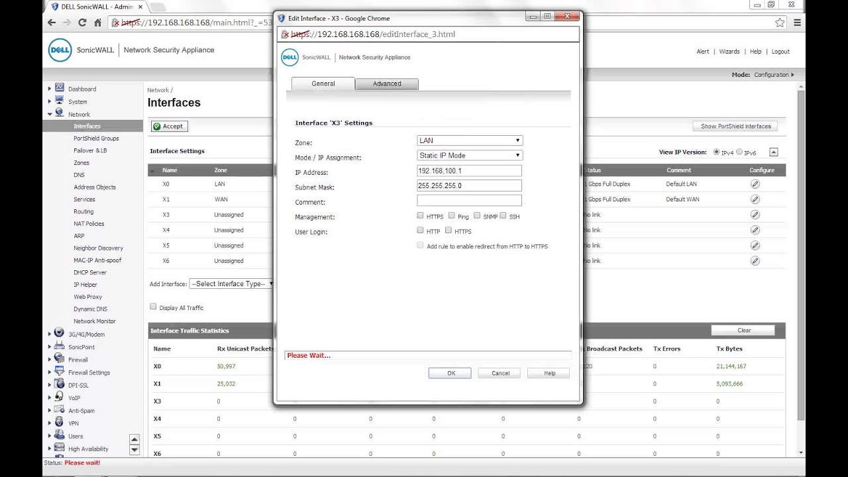Click browser reload icon in main window
This screenshot has height=477, width=848.
tap(82, 23)
